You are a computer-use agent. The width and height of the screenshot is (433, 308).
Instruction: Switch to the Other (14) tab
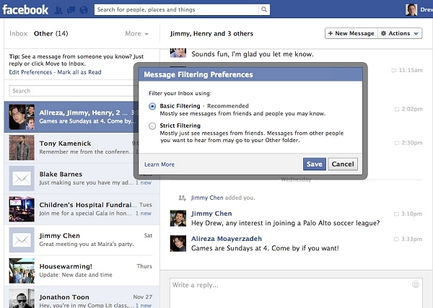click(51, 34)
